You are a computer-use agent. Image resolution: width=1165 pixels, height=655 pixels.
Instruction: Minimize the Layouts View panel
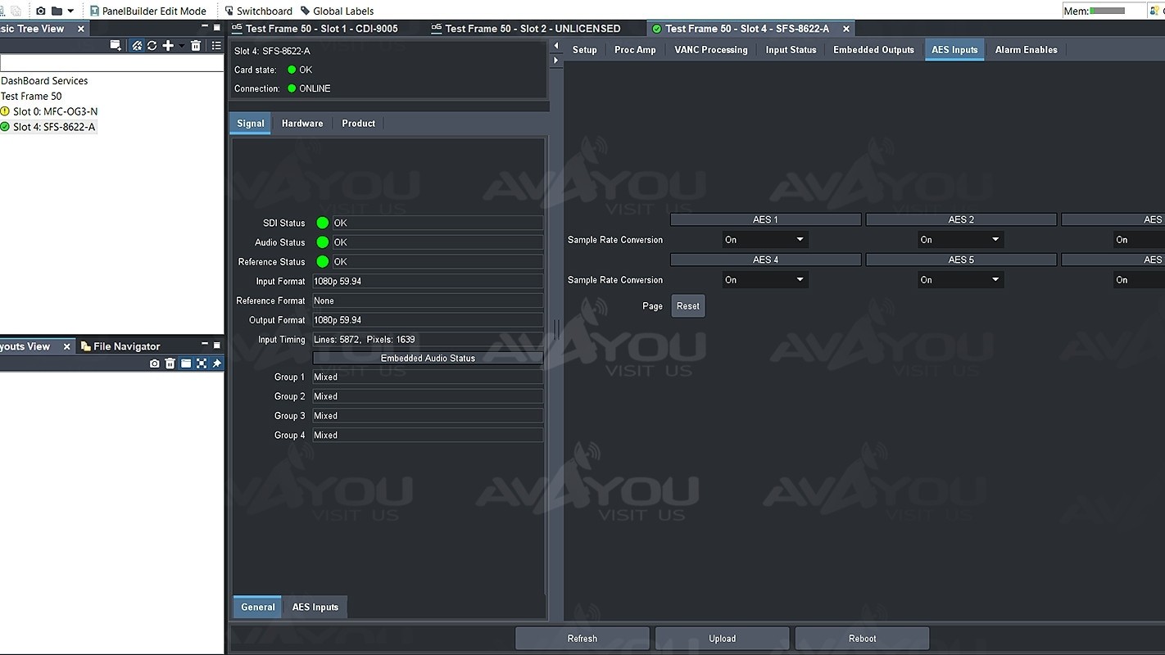[x=204, y=345]
